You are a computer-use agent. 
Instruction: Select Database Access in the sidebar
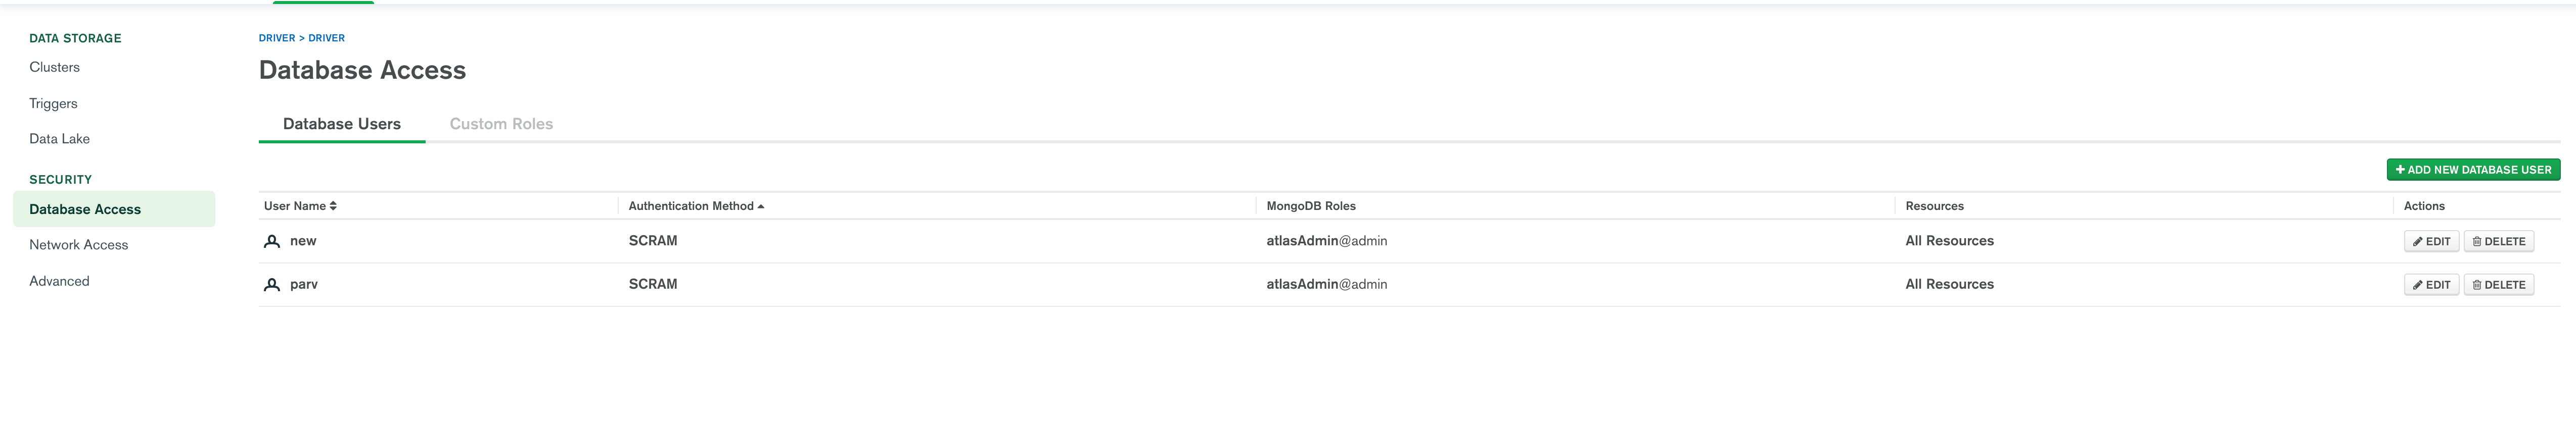click(86, 208)
